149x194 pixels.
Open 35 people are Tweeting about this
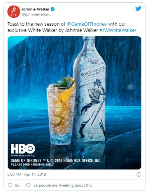[63, 185]
